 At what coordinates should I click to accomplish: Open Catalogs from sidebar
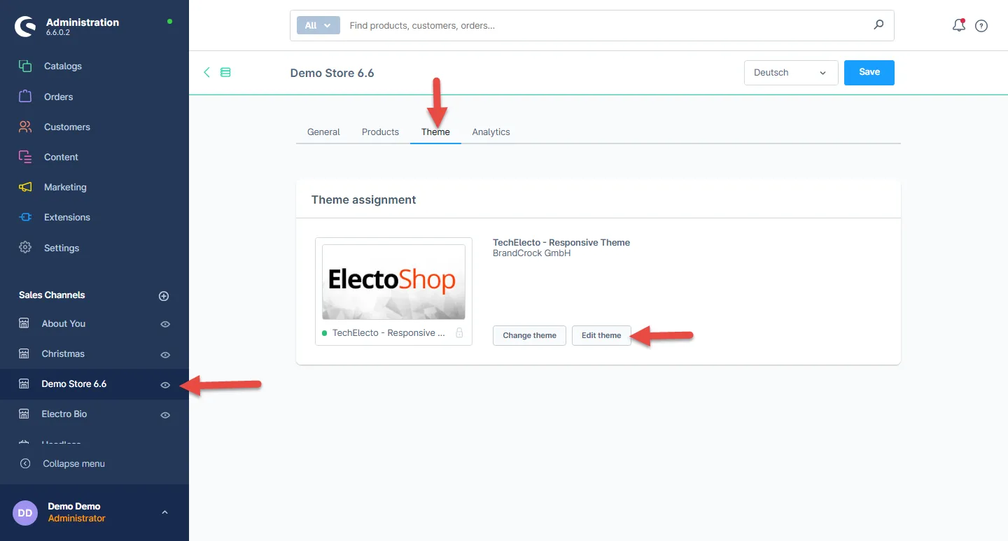click(x=62, y=66)
